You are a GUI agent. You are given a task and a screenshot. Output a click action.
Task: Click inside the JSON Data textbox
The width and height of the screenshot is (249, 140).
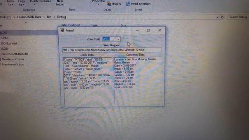88,81
